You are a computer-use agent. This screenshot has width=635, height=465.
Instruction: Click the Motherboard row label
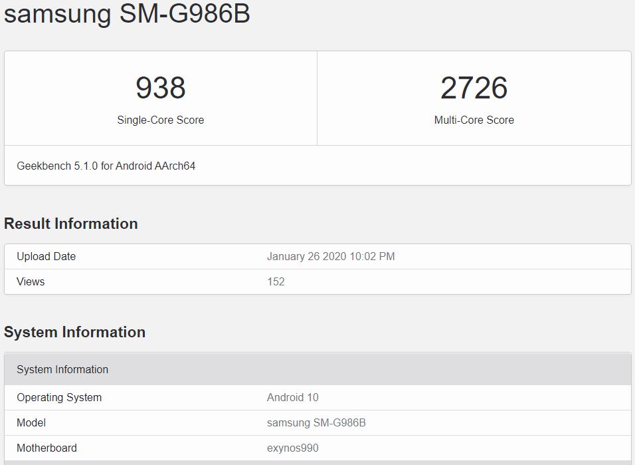click(x=46, y=448)
